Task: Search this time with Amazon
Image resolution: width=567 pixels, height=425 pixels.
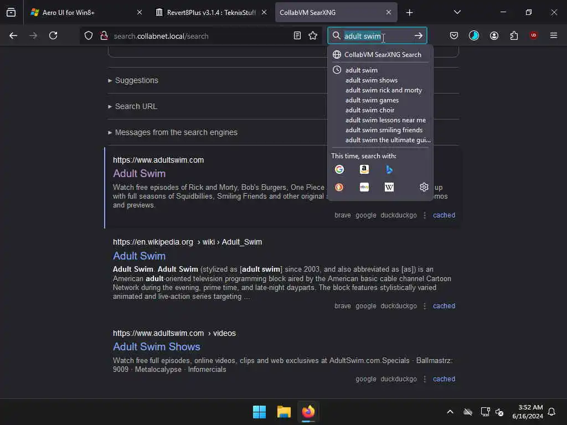Action: point(364,169)
